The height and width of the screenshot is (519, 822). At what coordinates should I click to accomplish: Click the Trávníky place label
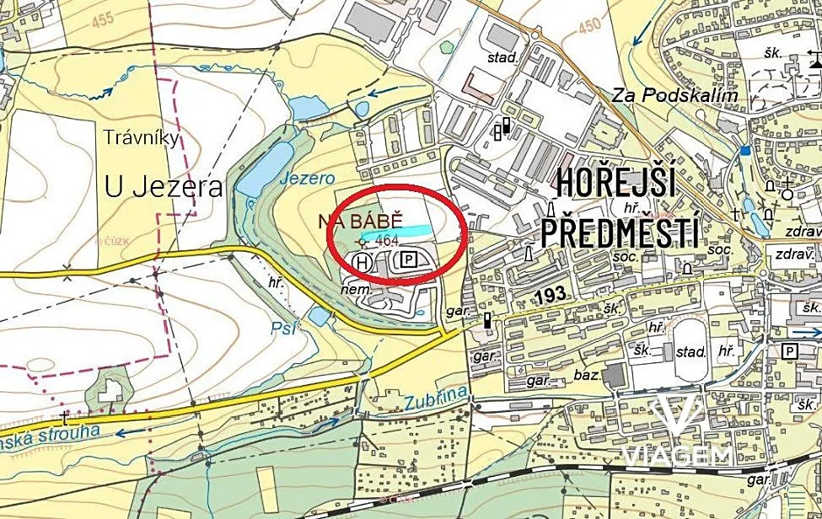[x=142, y=137]
